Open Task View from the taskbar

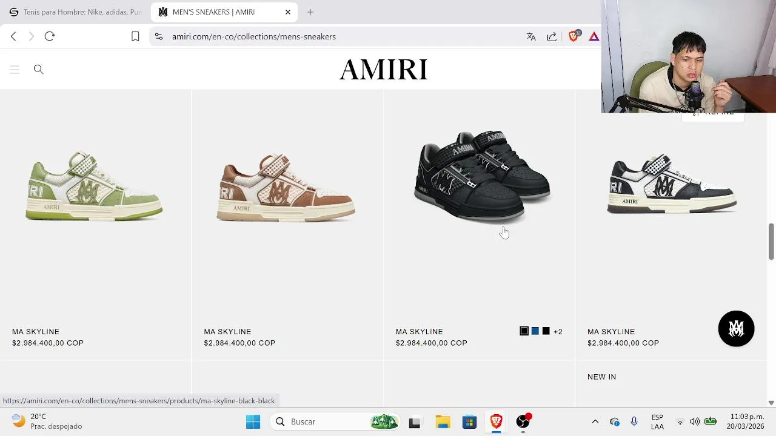[x=415, y=421]
